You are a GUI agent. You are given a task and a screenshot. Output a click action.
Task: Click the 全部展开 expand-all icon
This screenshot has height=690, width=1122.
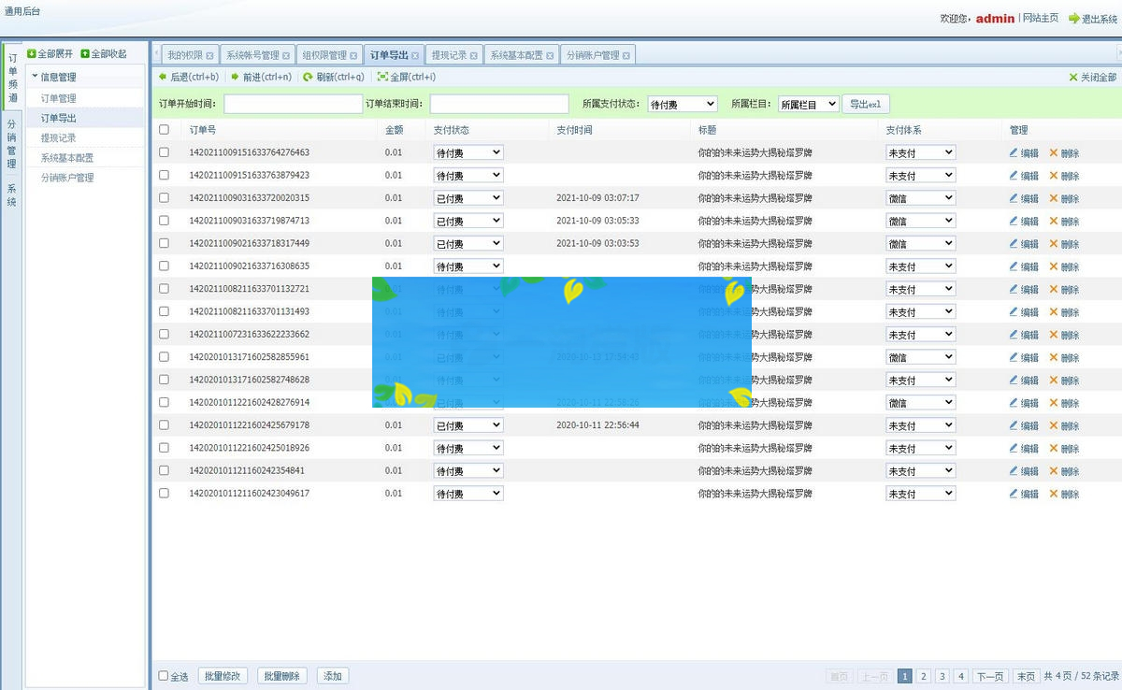point(32,54)
